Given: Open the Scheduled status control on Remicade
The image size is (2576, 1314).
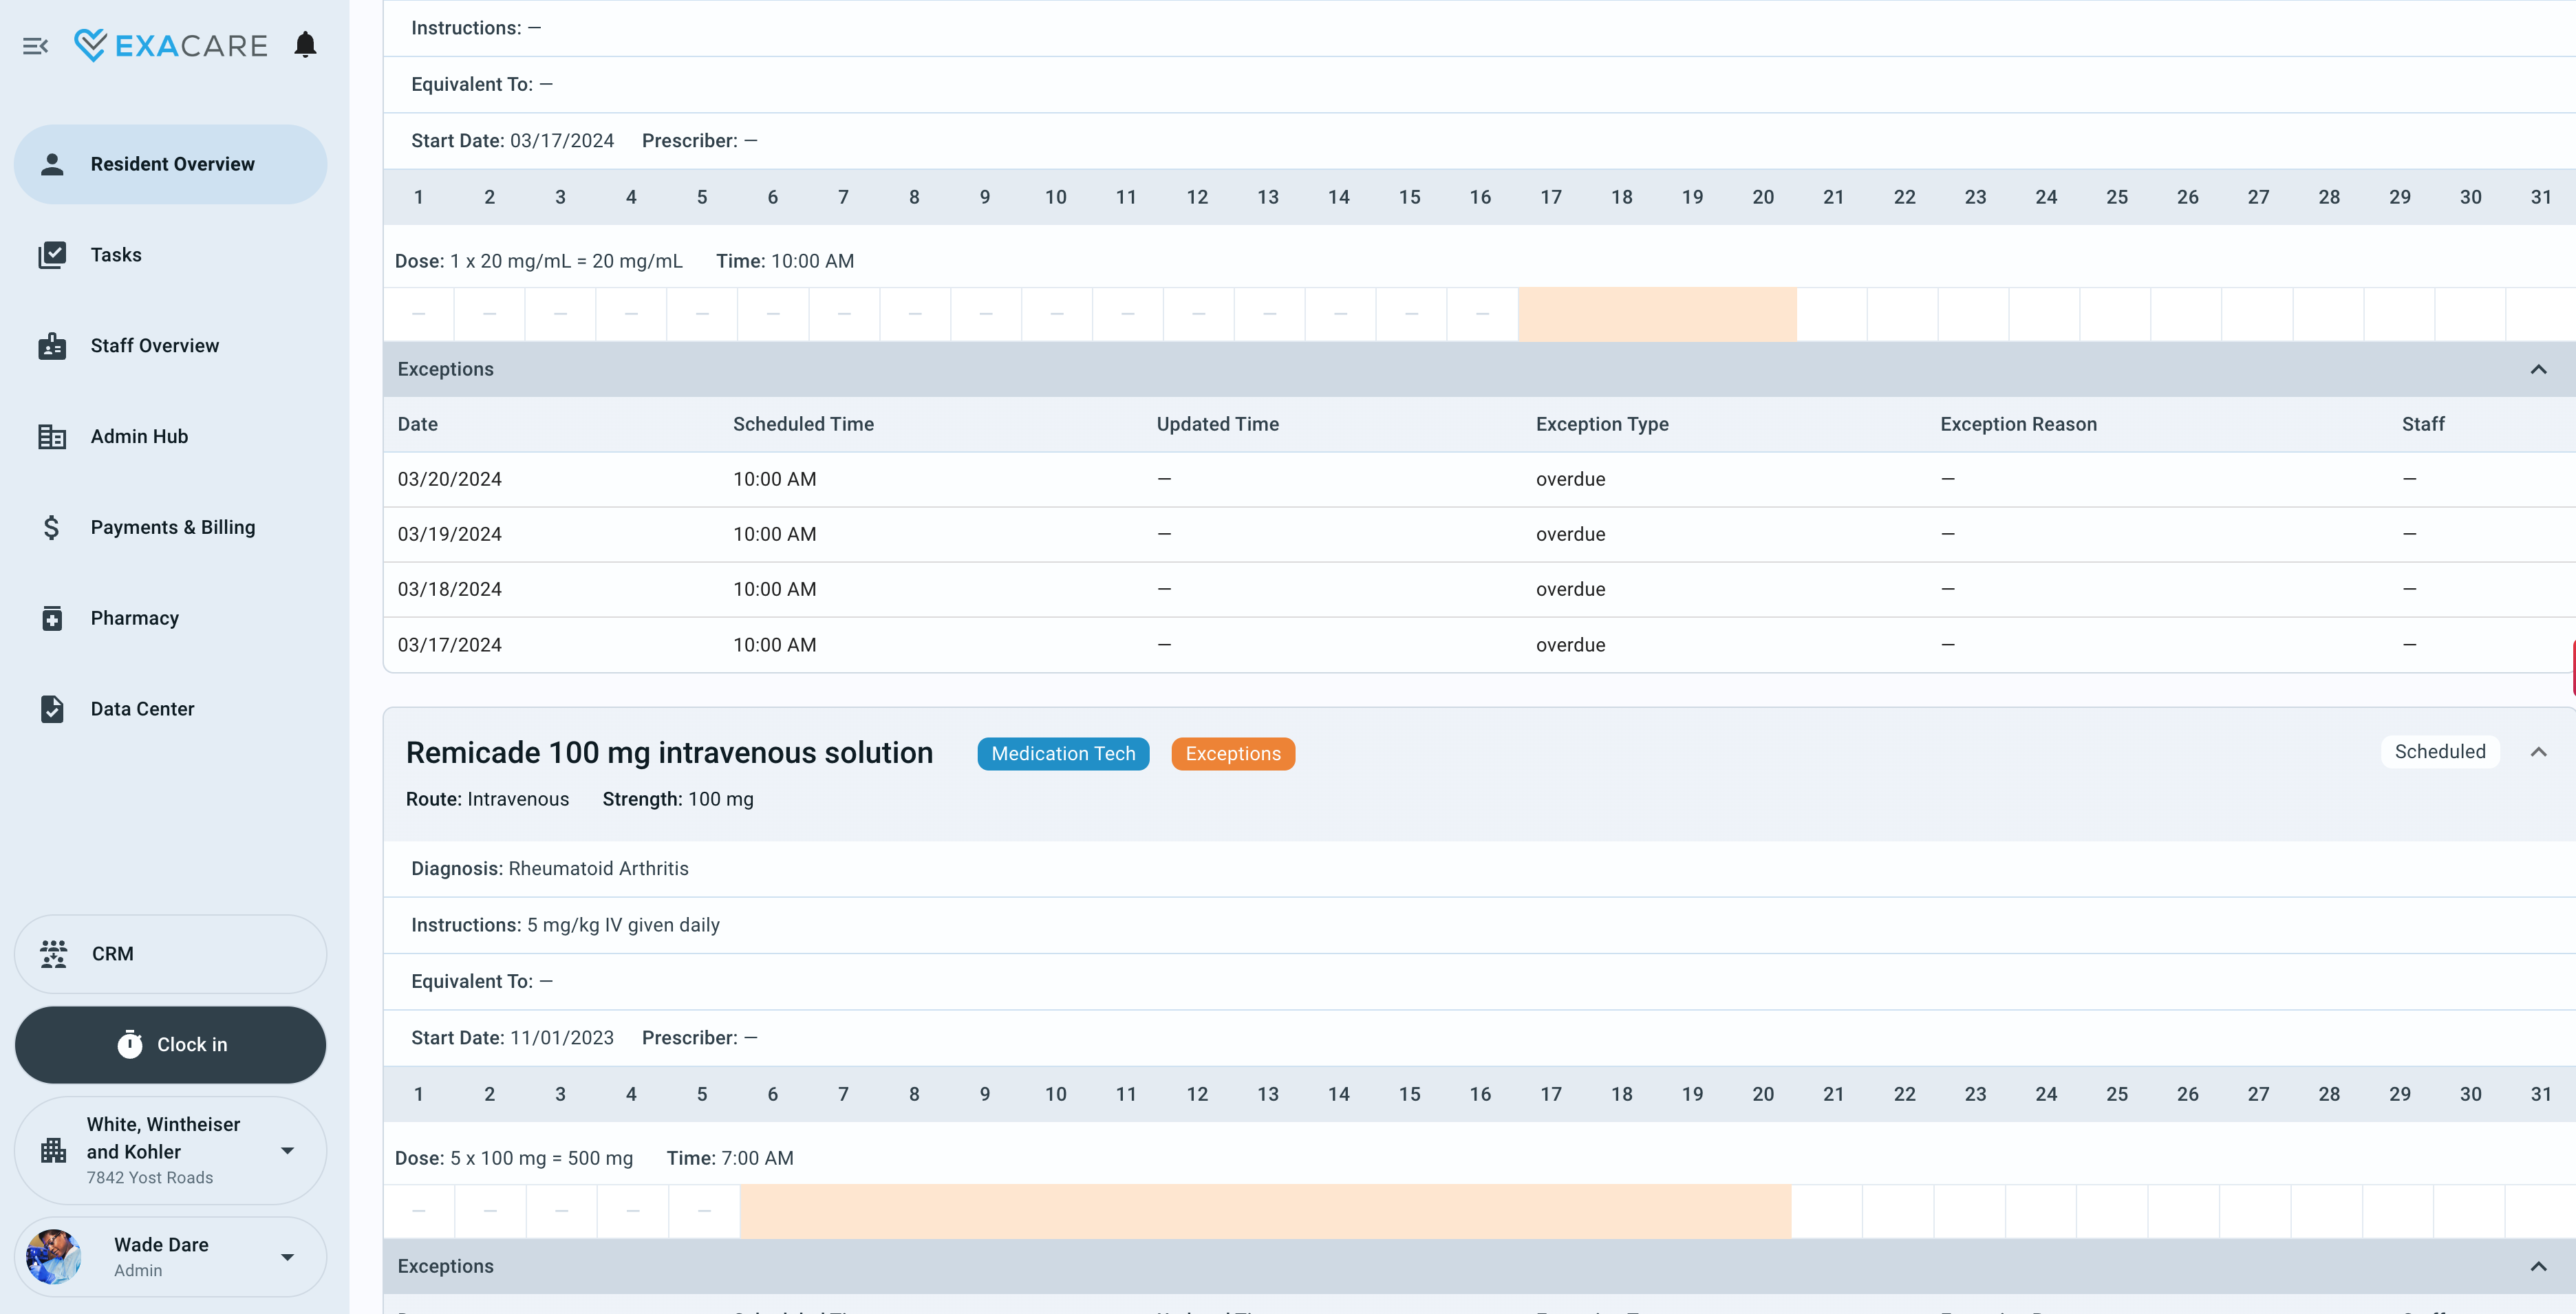Looking at the screenshot, I should coord(2440,751).
